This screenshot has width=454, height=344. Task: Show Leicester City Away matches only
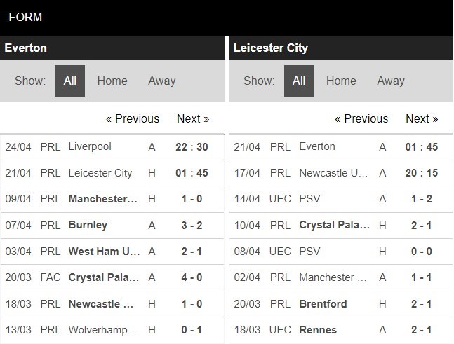tap(391, 81)
